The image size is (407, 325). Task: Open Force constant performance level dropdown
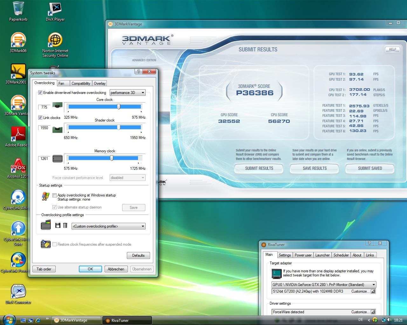128,178
